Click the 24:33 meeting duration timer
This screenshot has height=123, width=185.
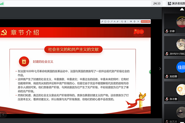[x=156, y=3]
